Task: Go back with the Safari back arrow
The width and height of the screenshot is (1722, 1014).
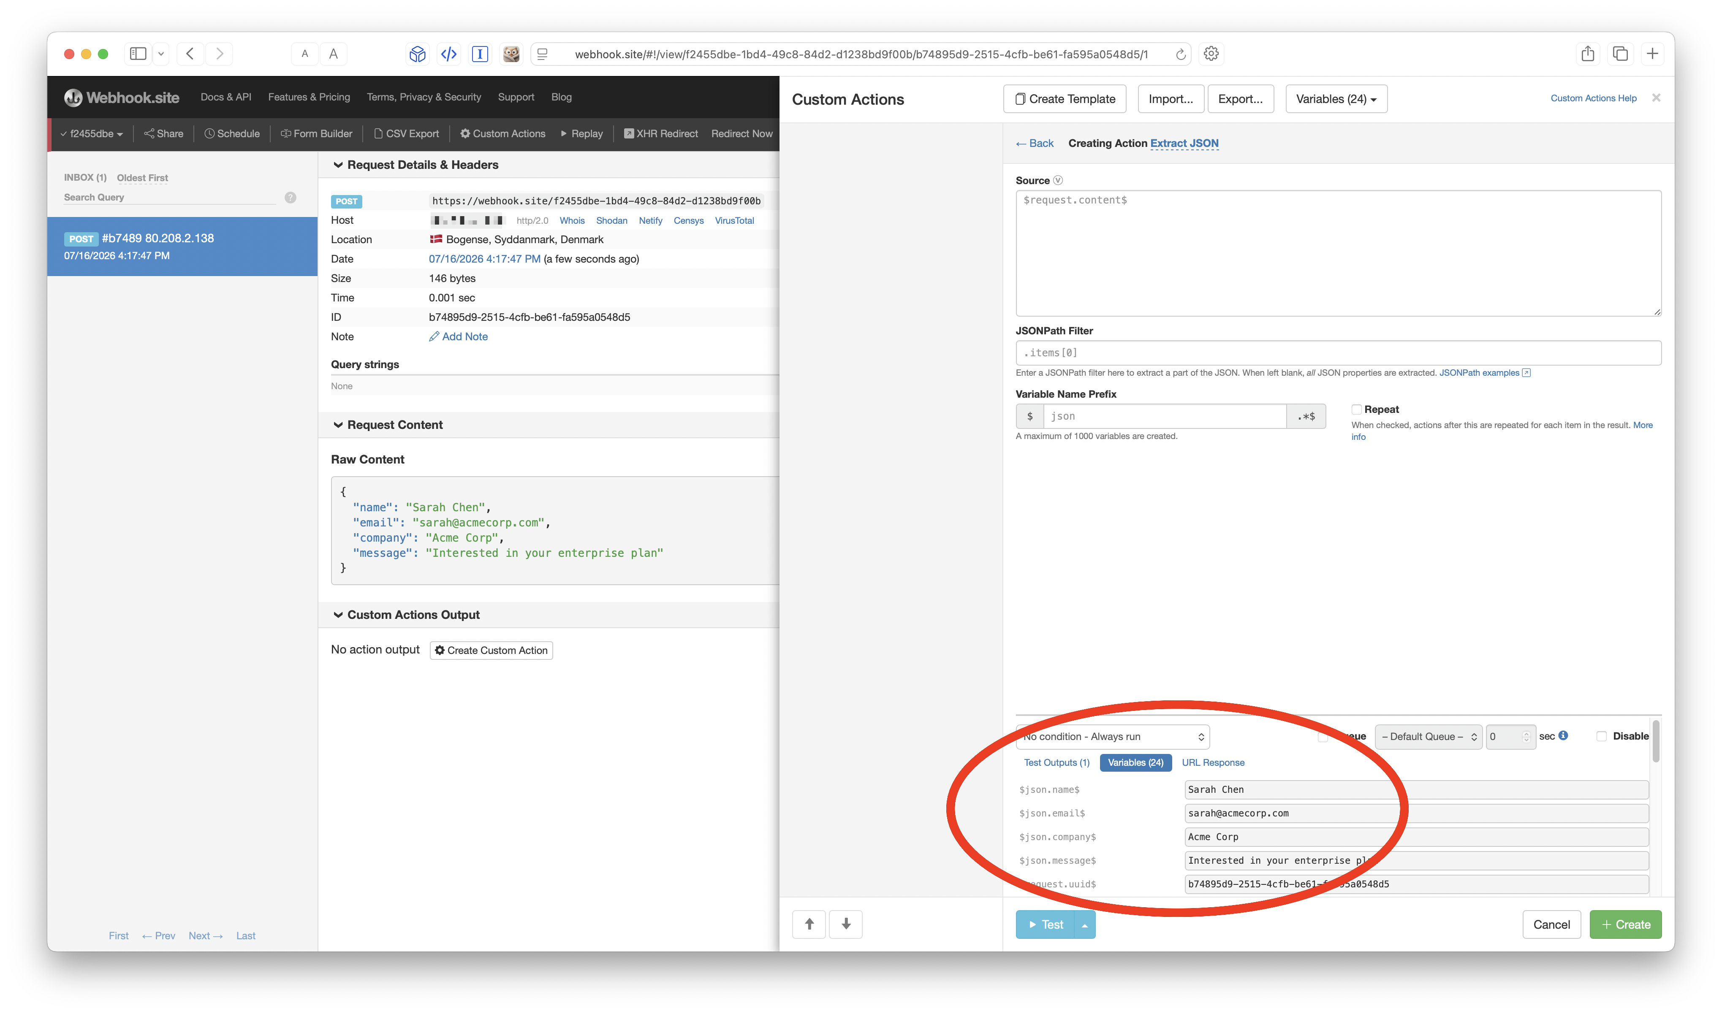Action: (190, 53)
